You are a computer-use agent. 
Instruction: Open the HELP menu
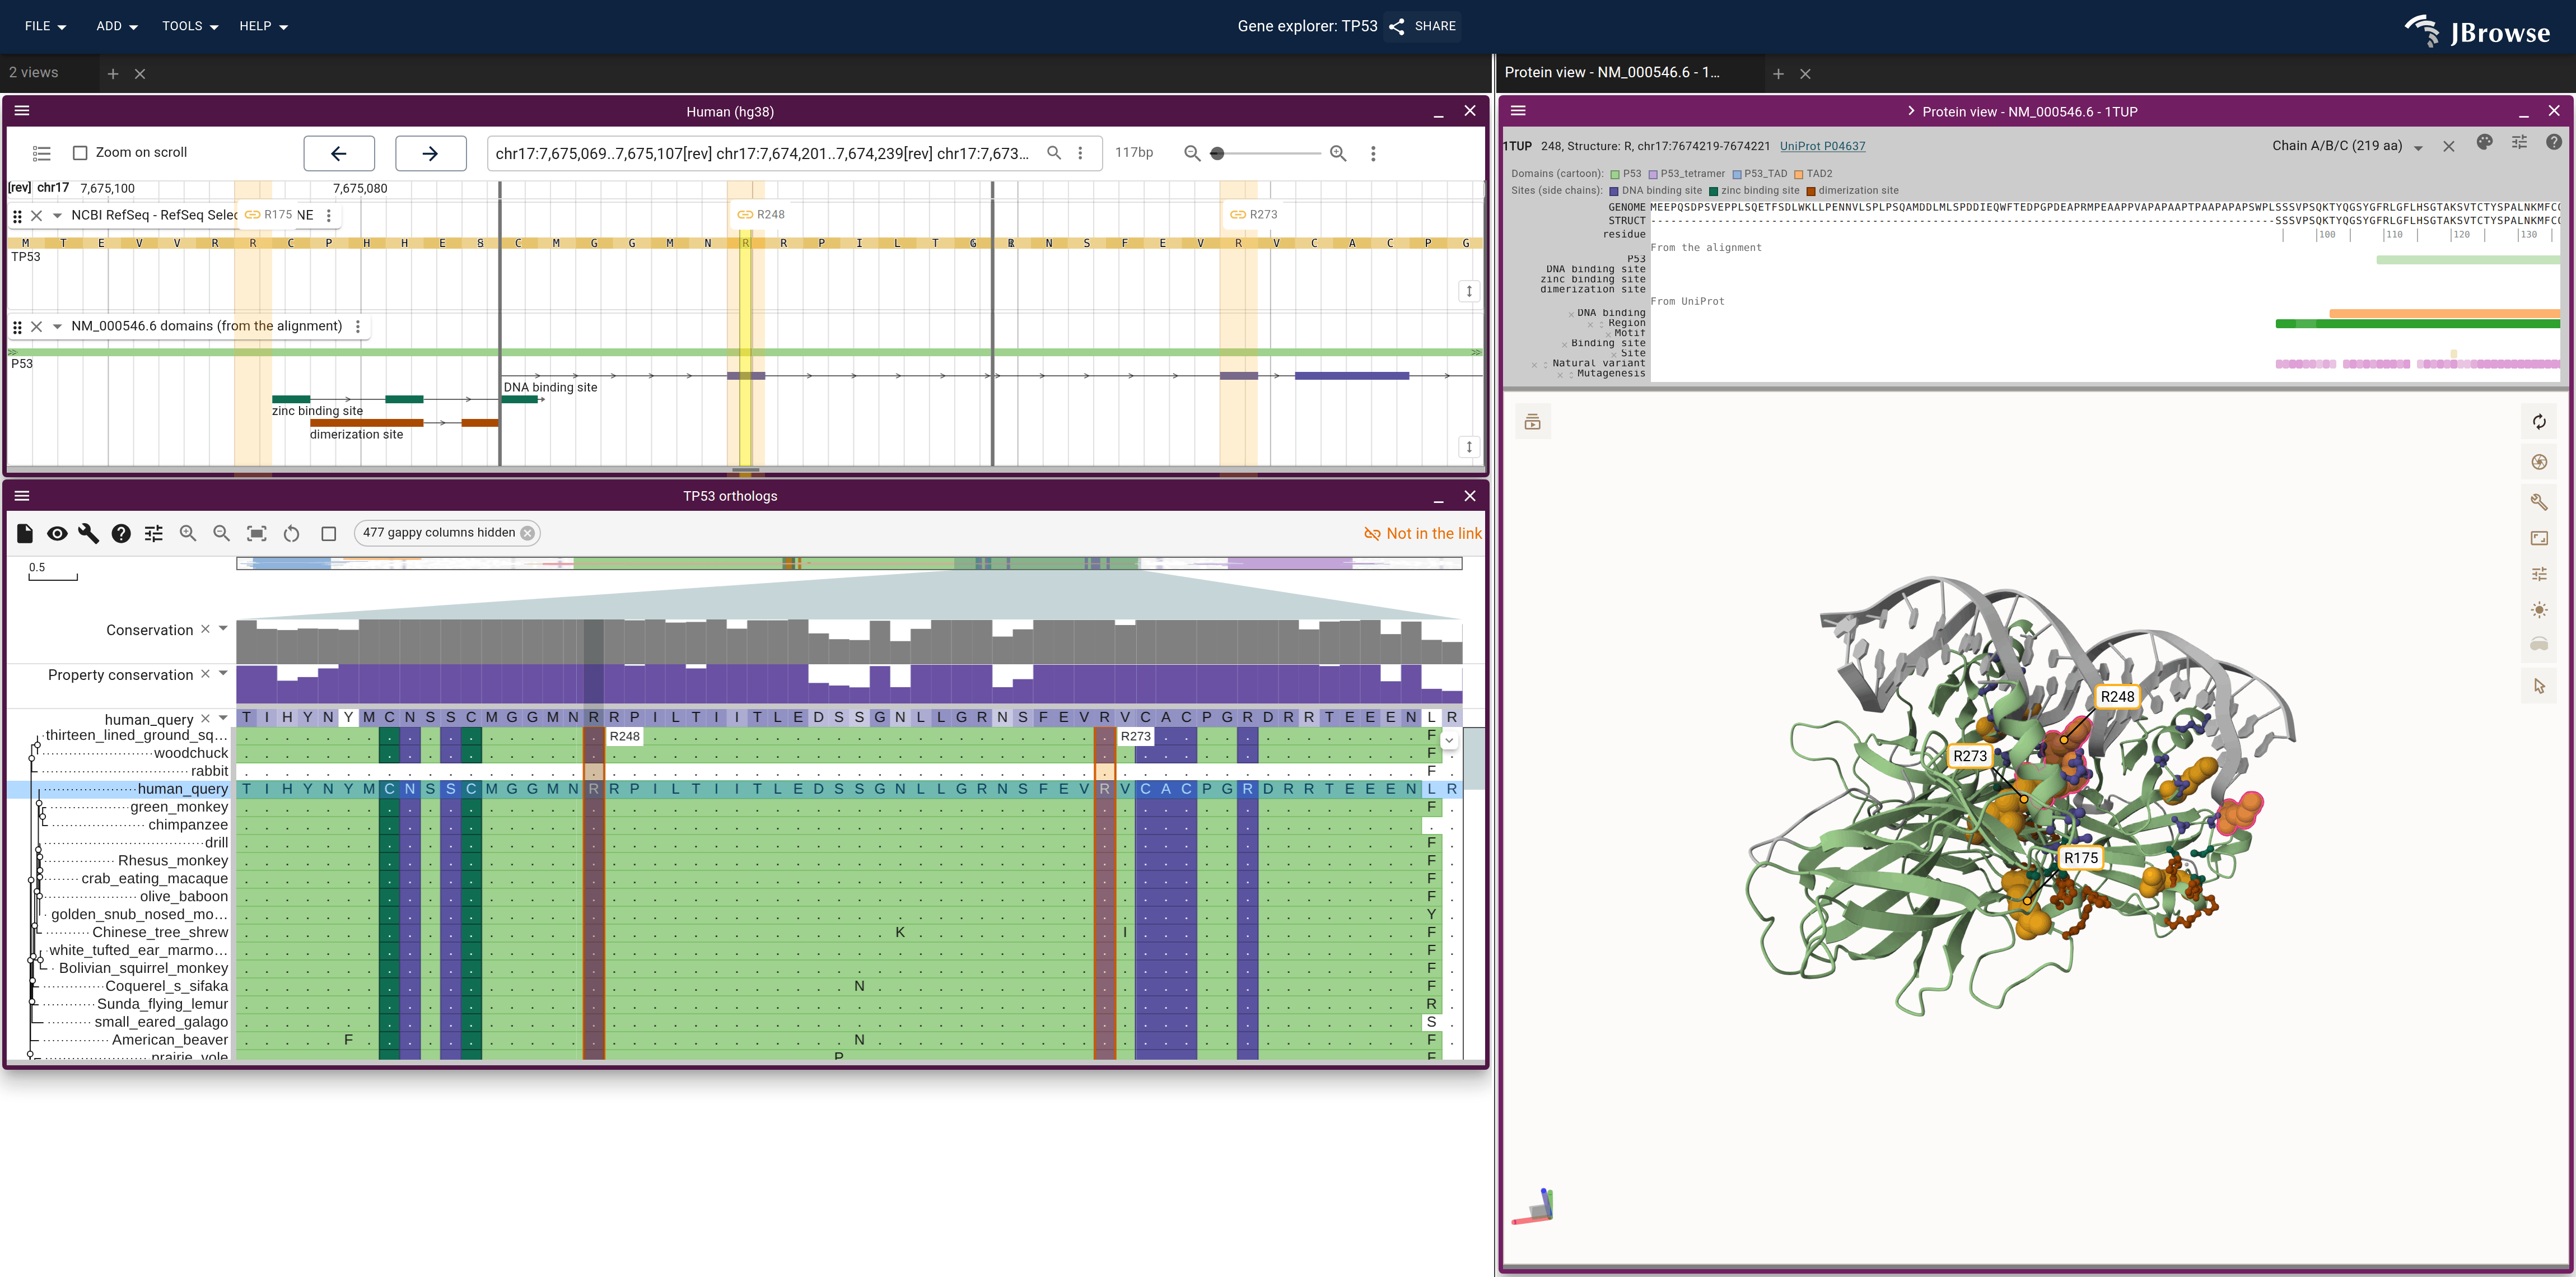(x=263, y=26)
